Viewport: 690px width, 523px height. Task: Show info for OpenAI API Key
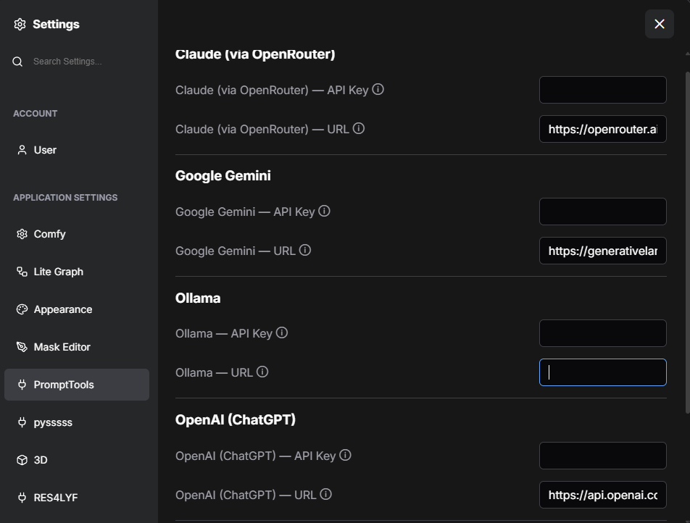(x=346, y=455)
